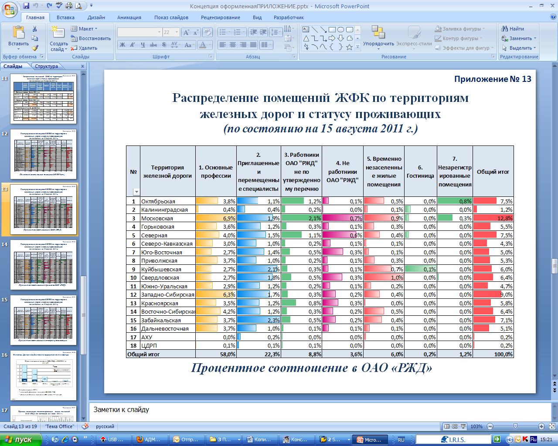
Task: Align text to the left
Action: 222,44
